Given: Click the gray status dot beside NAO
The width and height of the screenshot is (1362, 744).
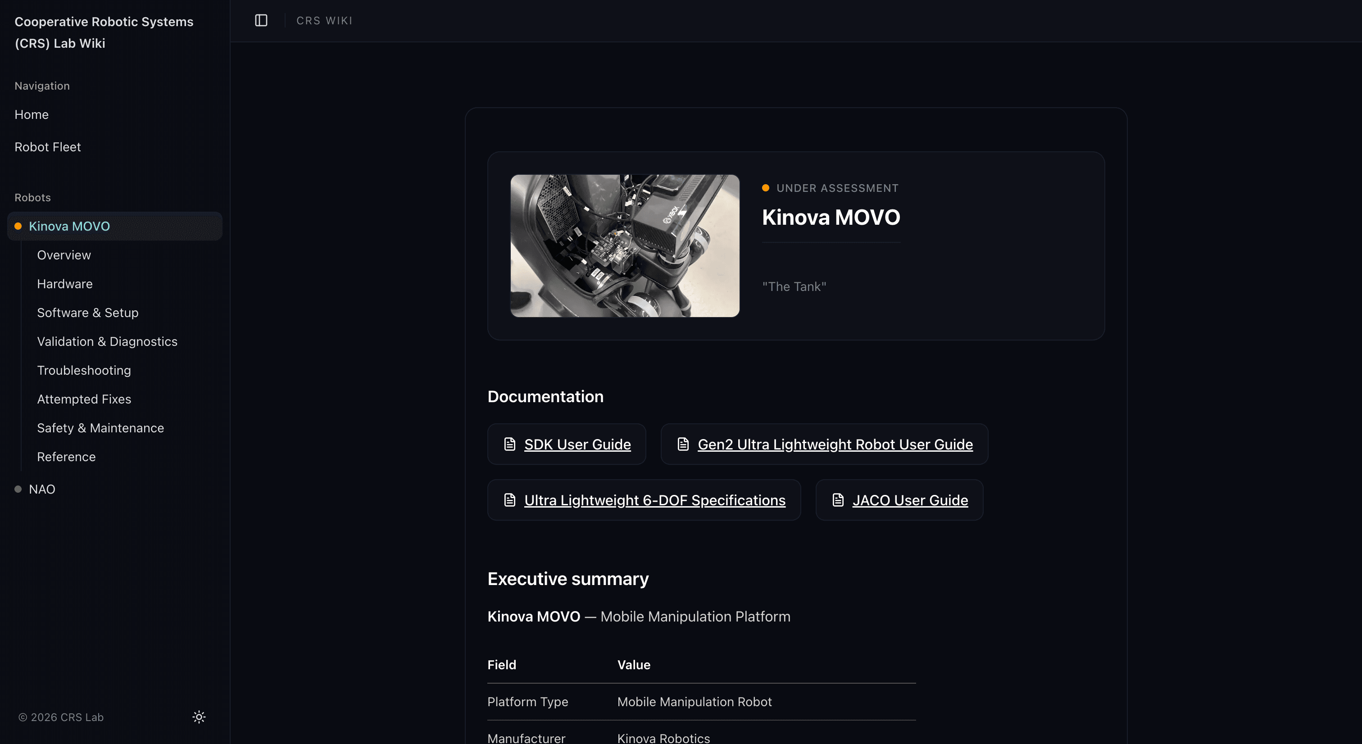Looking at the screenshot, I should 18,489.
